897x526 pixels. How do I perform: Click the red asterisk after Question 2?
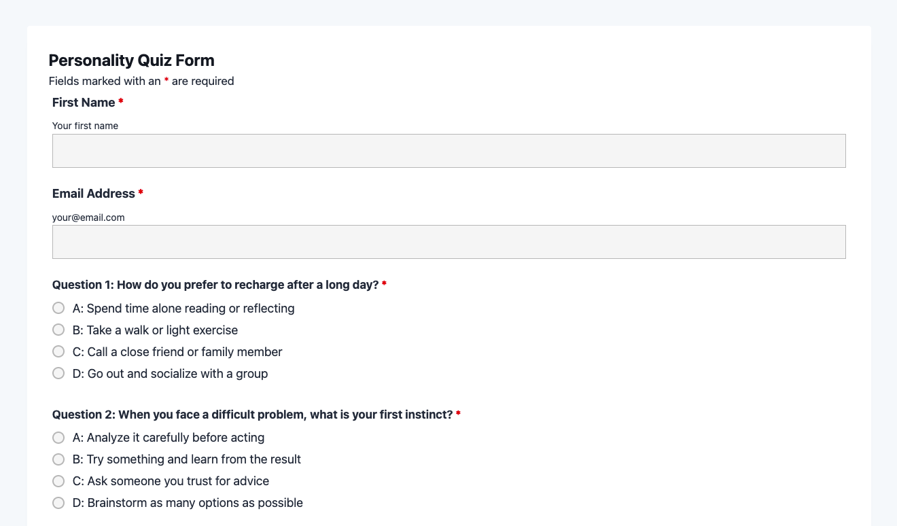click(x=458, y=414)
